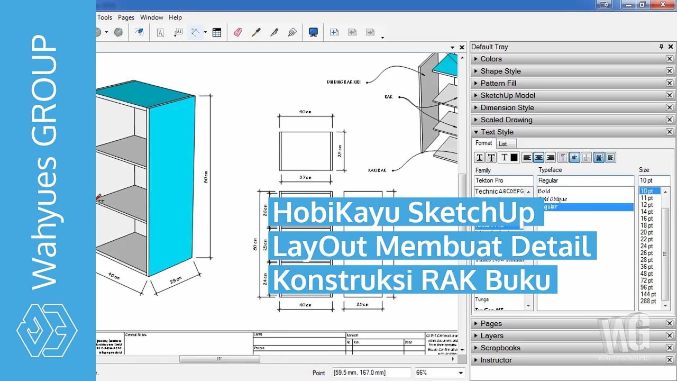
Task: Open the toolbar overflow options arrow
Action: pyautogui.click(x=382, y=37)
